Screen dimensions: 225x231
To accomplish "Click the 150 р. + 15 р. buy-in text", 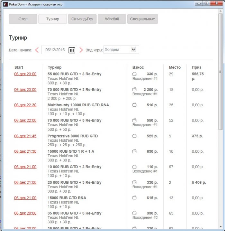I will (59, 207).
